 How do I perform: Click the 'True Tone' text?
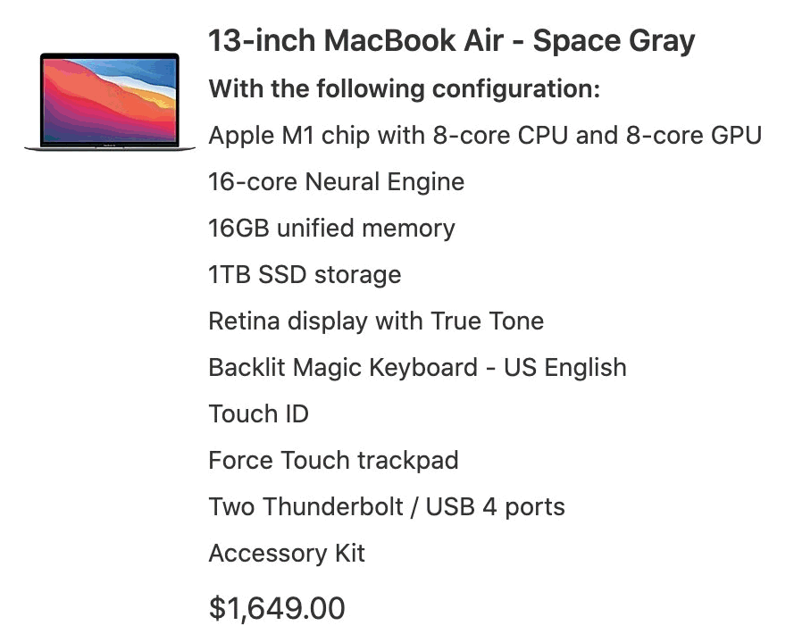tap(488, 321)
